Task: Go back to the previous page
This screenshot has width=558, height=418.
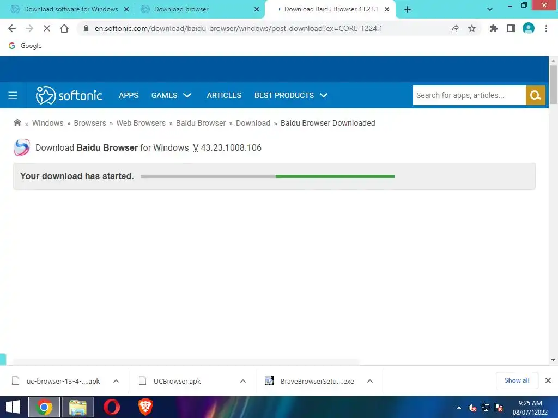Action: pos(12,28)
